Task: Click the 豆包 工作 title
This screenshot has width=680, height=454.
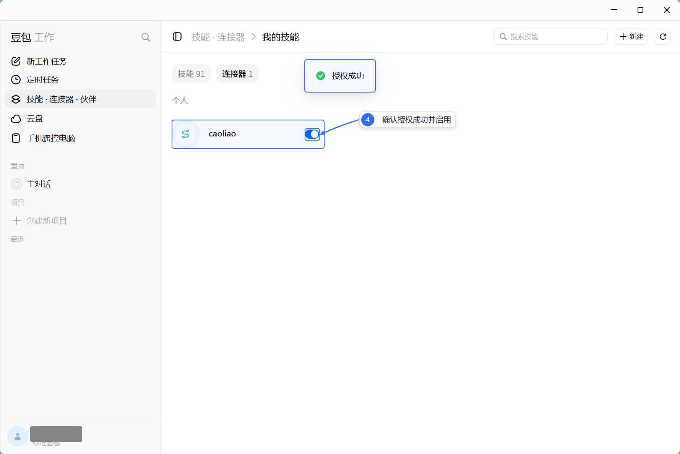Action: click(32, 37)
